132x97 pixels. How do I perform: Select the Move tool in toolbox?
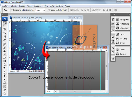pyautogui.click(x=5, y=23)
